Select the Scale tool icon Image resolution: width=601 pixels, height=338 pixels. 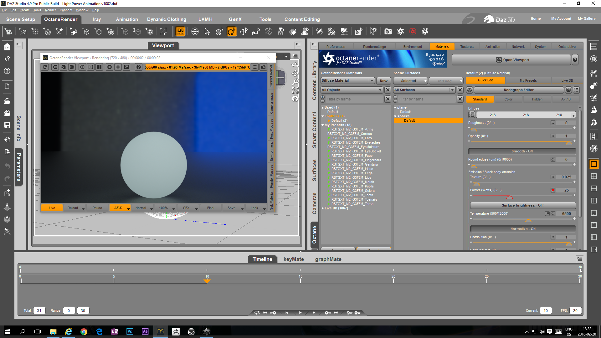(x=256, y=32)
